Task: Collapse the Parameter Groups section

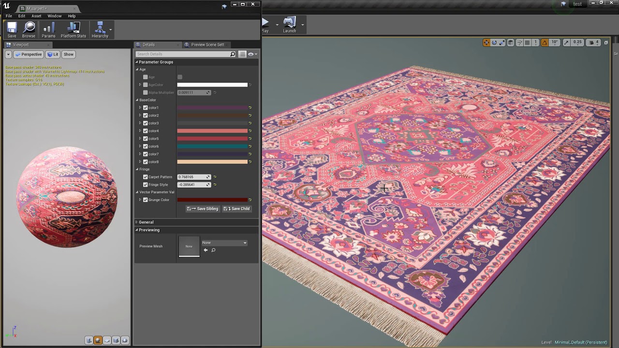Action: (136, 62)
